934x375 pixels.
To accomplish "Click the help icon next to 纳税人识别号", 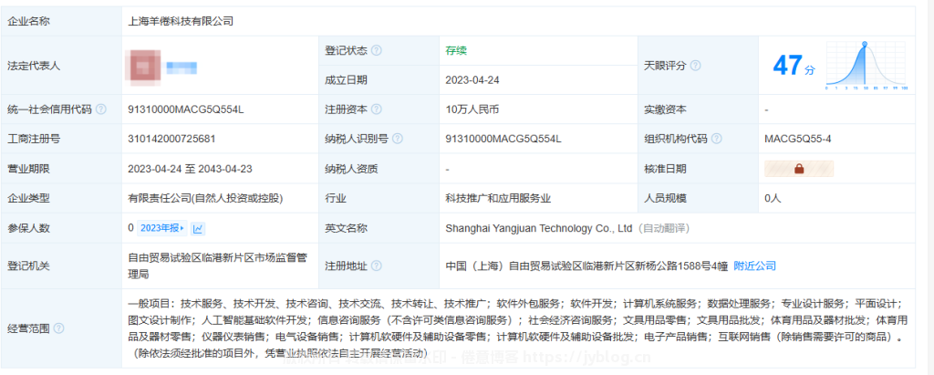I will tap(397, 139).
